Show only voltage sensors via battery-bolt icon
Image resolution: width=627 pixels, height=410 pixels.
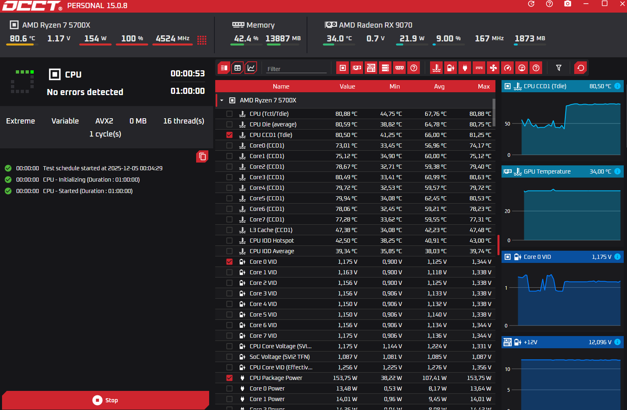[x=451, y=68]
